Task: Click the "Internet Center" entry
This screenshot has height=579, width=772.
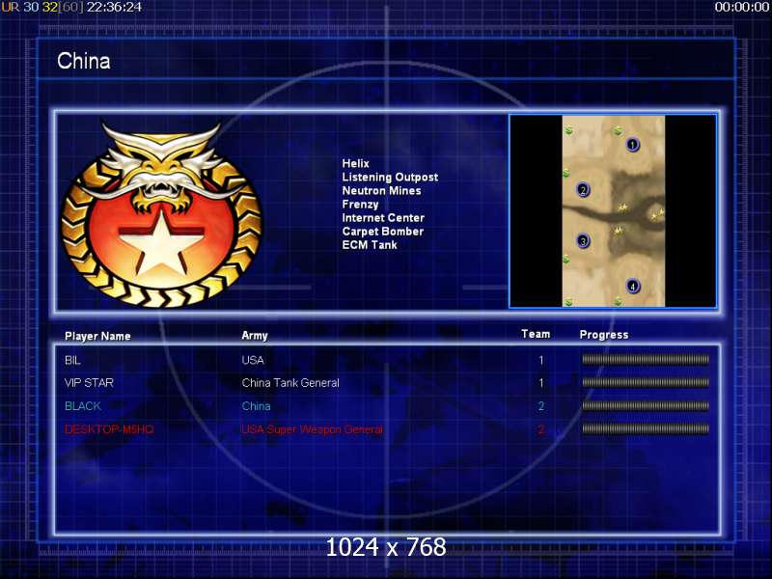Action: pos(383,218)
